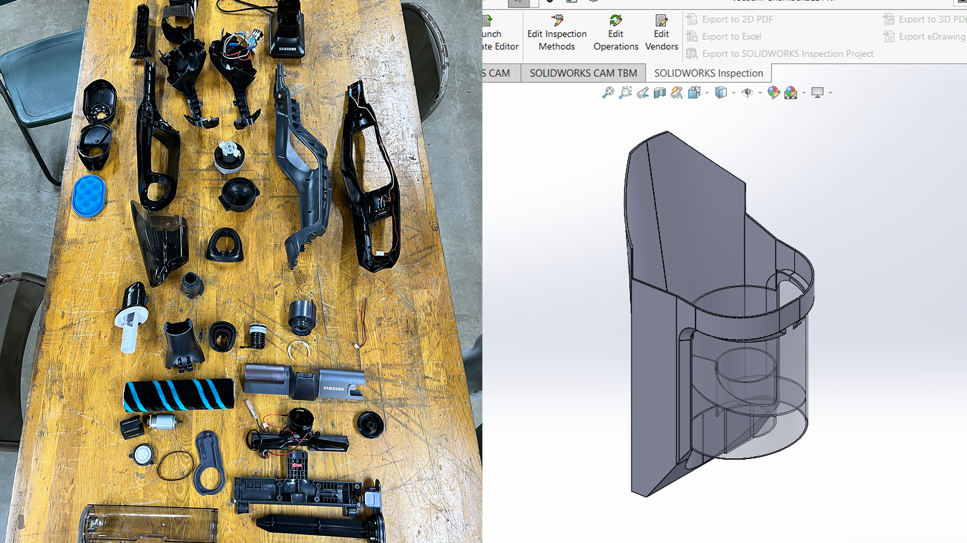
Task: Click the Export to Excel icon
Action: coord(692,37)
